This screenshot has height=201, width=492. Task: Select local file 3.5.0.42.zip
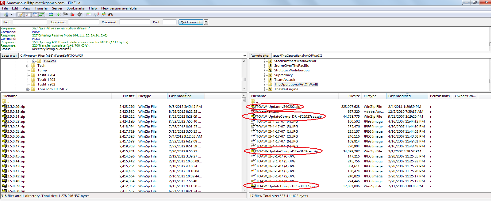pos(16,176)
